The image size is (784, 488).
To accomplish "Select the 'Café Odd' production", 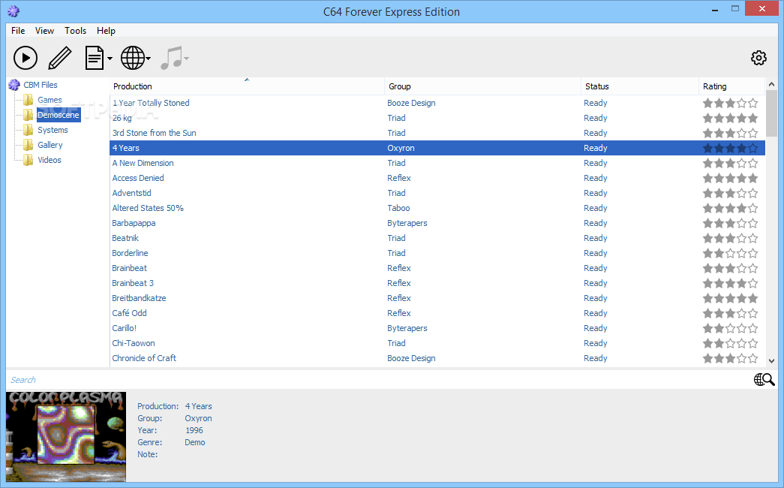I will click(x=130, y=313).
